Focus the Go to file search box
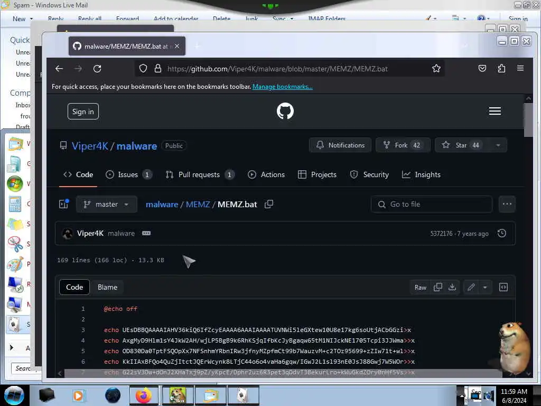The width and height of the screenshot is (541, 406). click(431, 205)
